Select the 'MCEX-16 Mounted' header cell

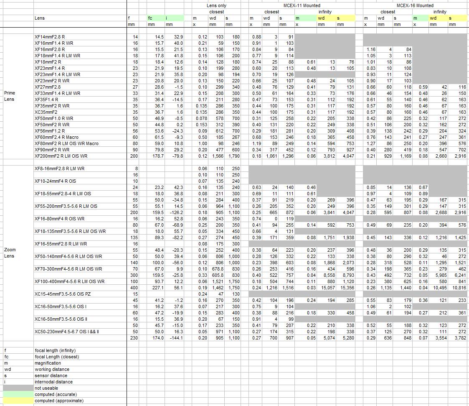click(x=415, y=5)
